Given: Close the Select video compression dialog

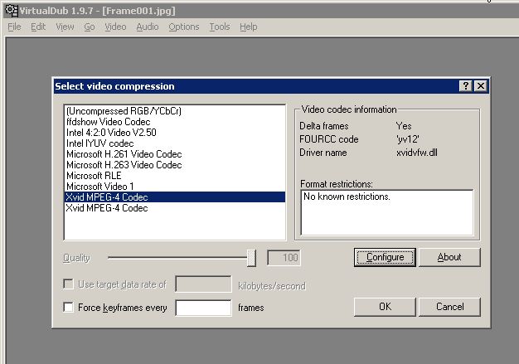Looking at the screenshot, I should (481, 86).
